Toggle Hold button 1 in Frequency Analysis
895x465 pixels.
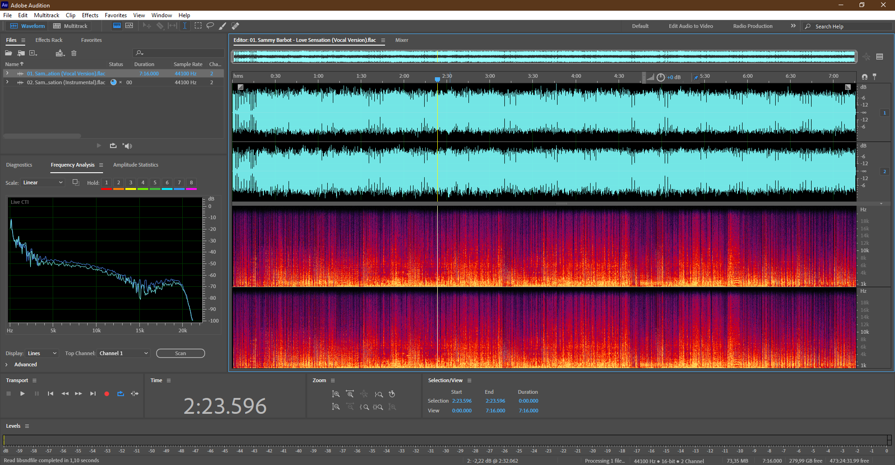point(107,182)
